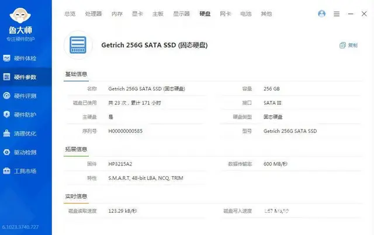Click transfer rate 600 MB/秒
The height and width of the screenshot is (235, 374).
(x=275, y=164)
